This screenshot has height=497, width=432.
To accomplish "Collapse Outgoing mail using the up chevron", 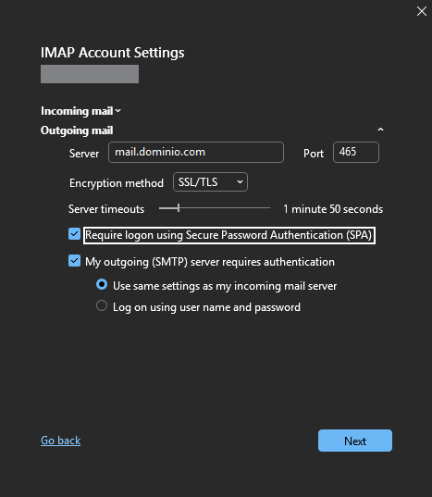I will tap(380, 130).
